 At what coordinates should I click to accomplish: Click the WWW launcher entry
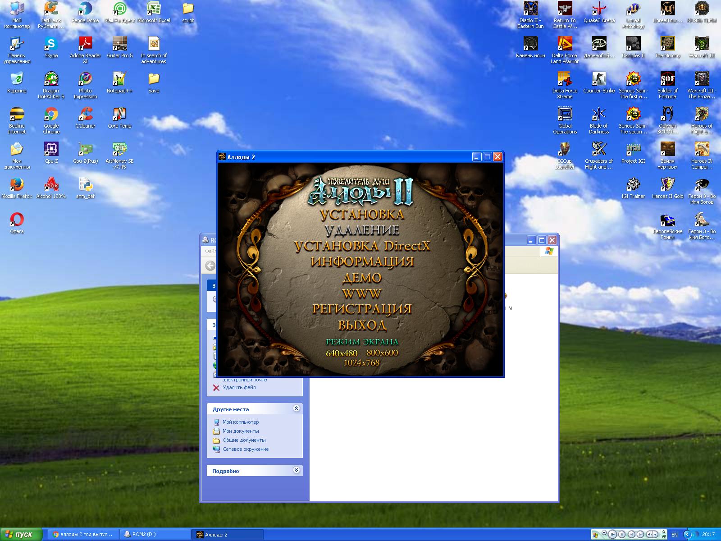point(362,293)
